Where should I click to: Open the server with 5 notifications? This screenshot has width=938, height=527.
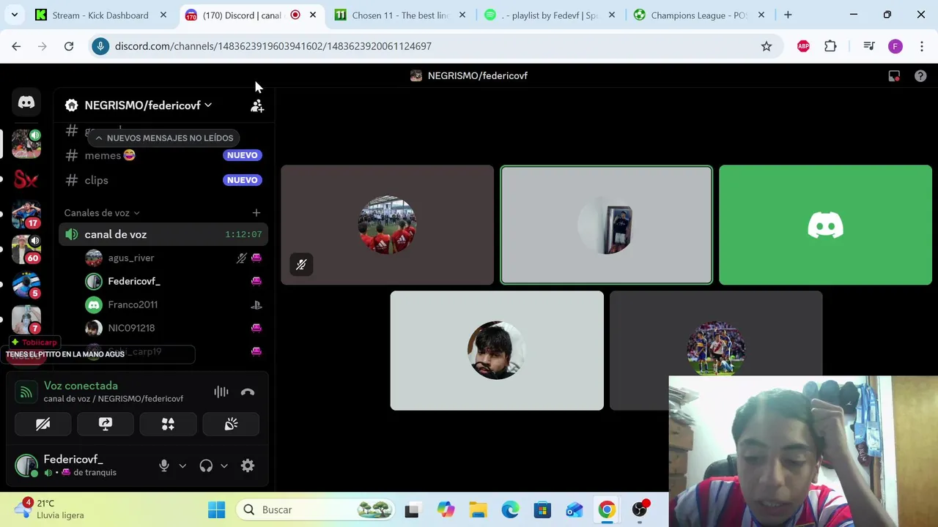point(26,284)
